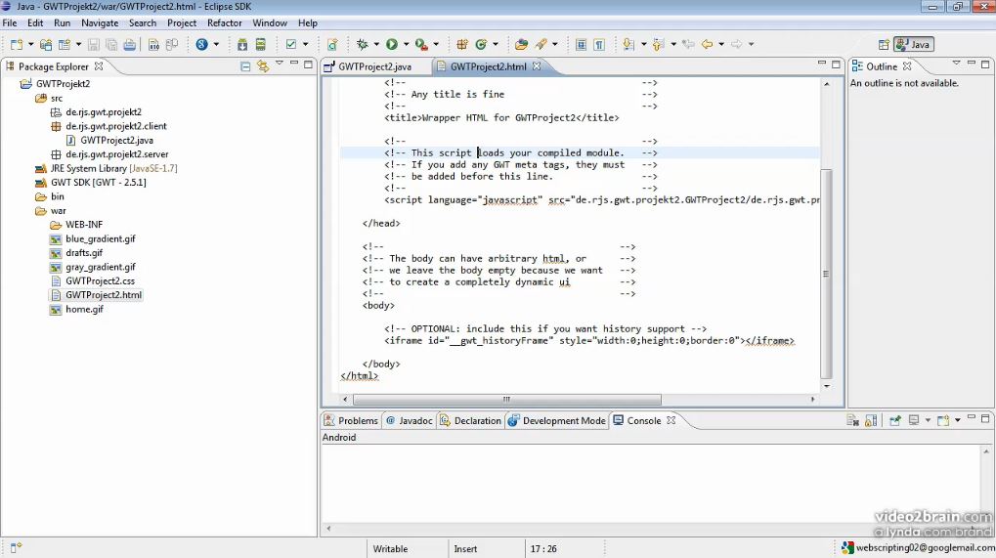Open the Refactor menu
The width and height of the screenshot is (996, 558).
224,22
